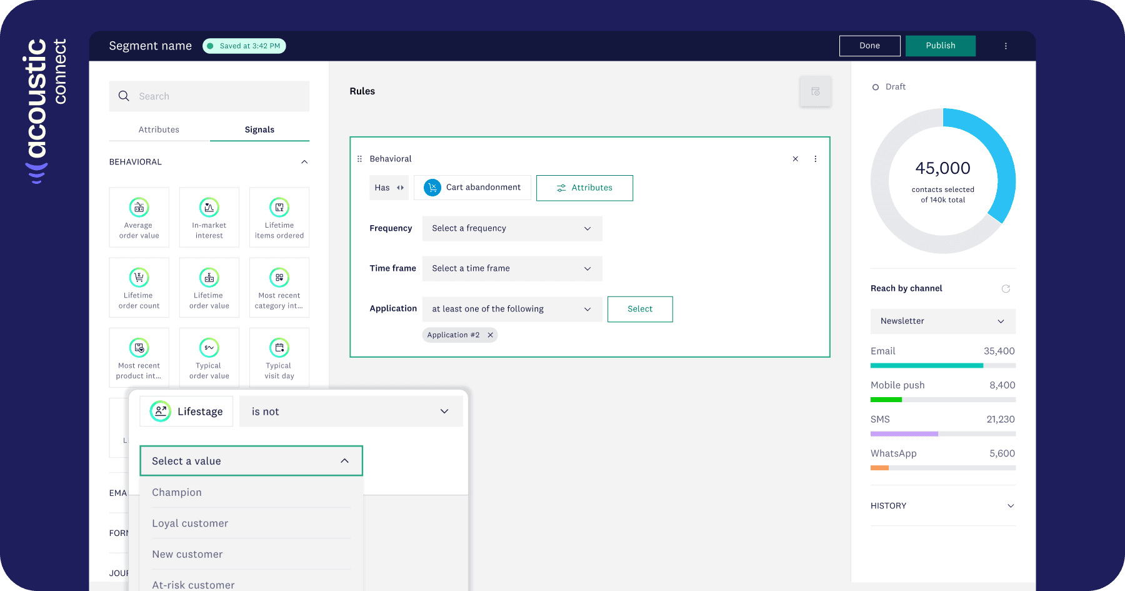
Task: Toggle the Has condition to Has not
Action: click(400, 187)
